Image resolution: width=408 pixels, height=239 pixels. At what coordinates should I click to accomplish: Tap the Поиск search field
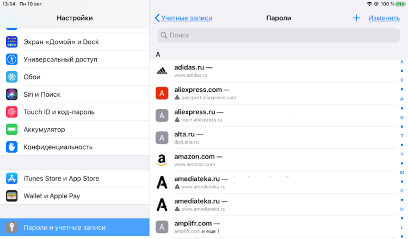[x=279, y=35]
